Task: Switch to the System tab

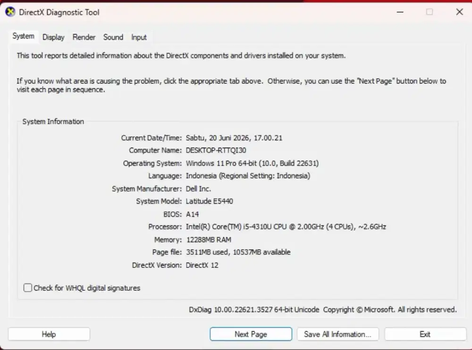Action: [23, 36]
